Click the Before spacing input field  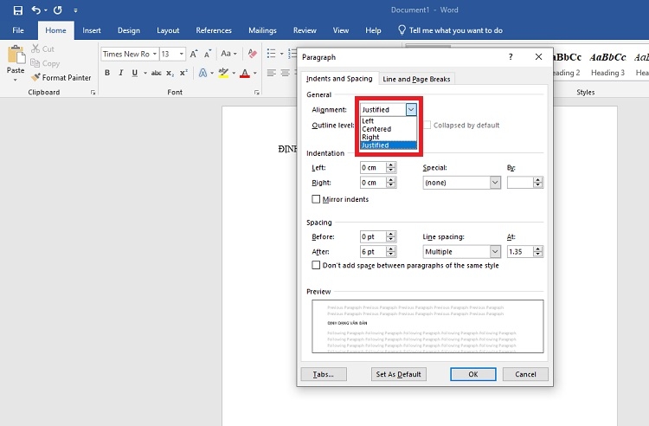pyautogui.click(x=373, y=236)
